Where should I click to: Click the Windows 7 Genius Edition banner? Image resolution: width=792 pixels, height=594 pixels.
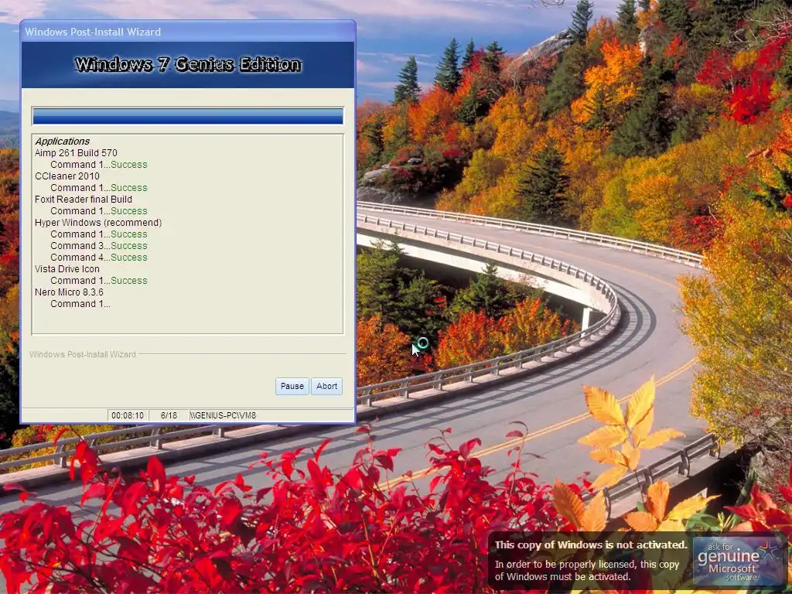188,65
